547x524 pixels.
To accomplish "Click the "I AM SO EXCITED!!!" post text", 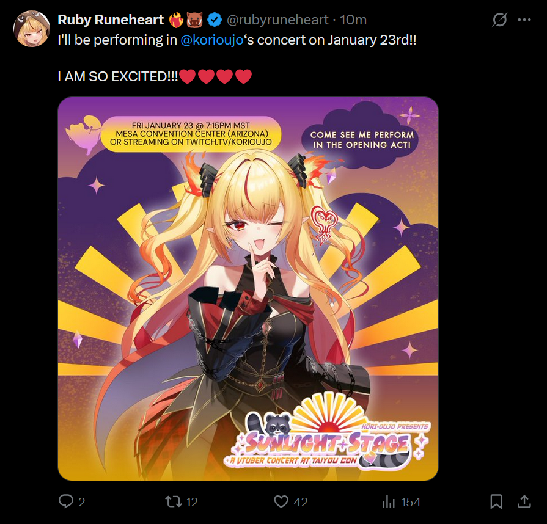I will (118, 76).
